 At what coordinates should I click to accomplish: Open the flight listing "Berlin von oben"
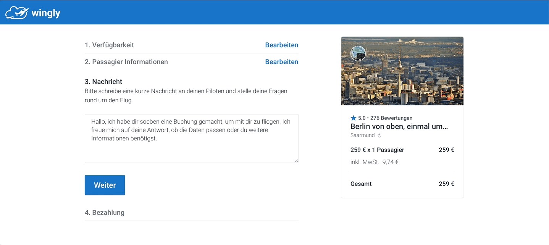(x=399, y=126)
